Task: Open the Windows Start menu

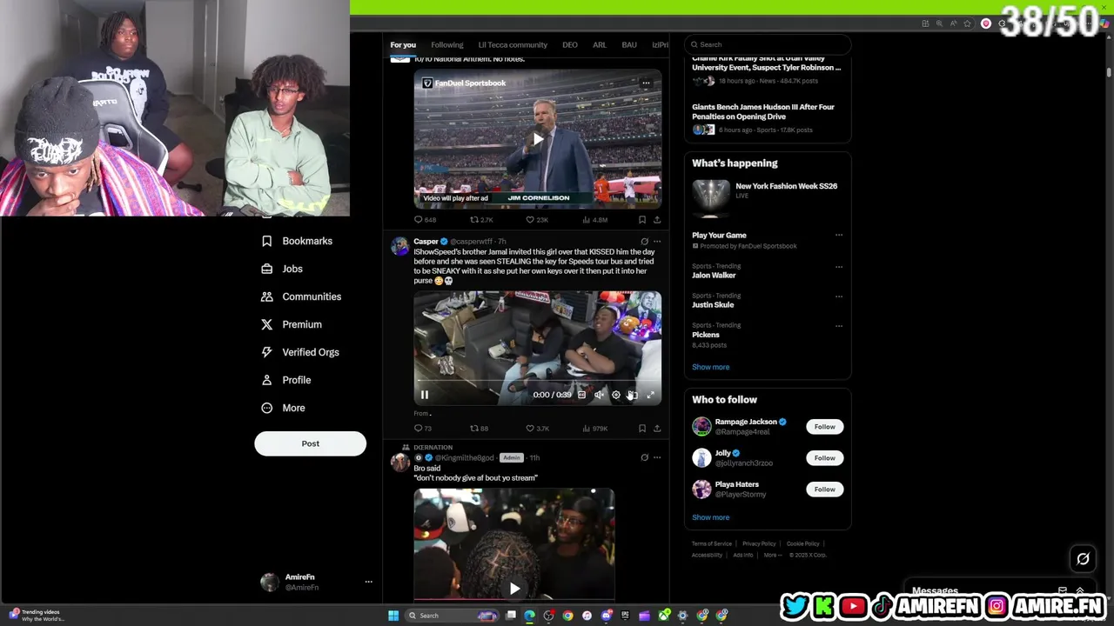Action: coord(393,616)
